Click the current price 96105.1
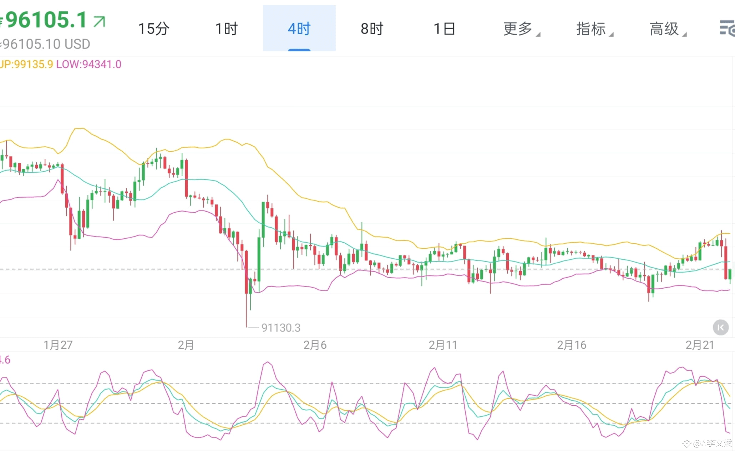The image size is (735, 451). point(46,20)
